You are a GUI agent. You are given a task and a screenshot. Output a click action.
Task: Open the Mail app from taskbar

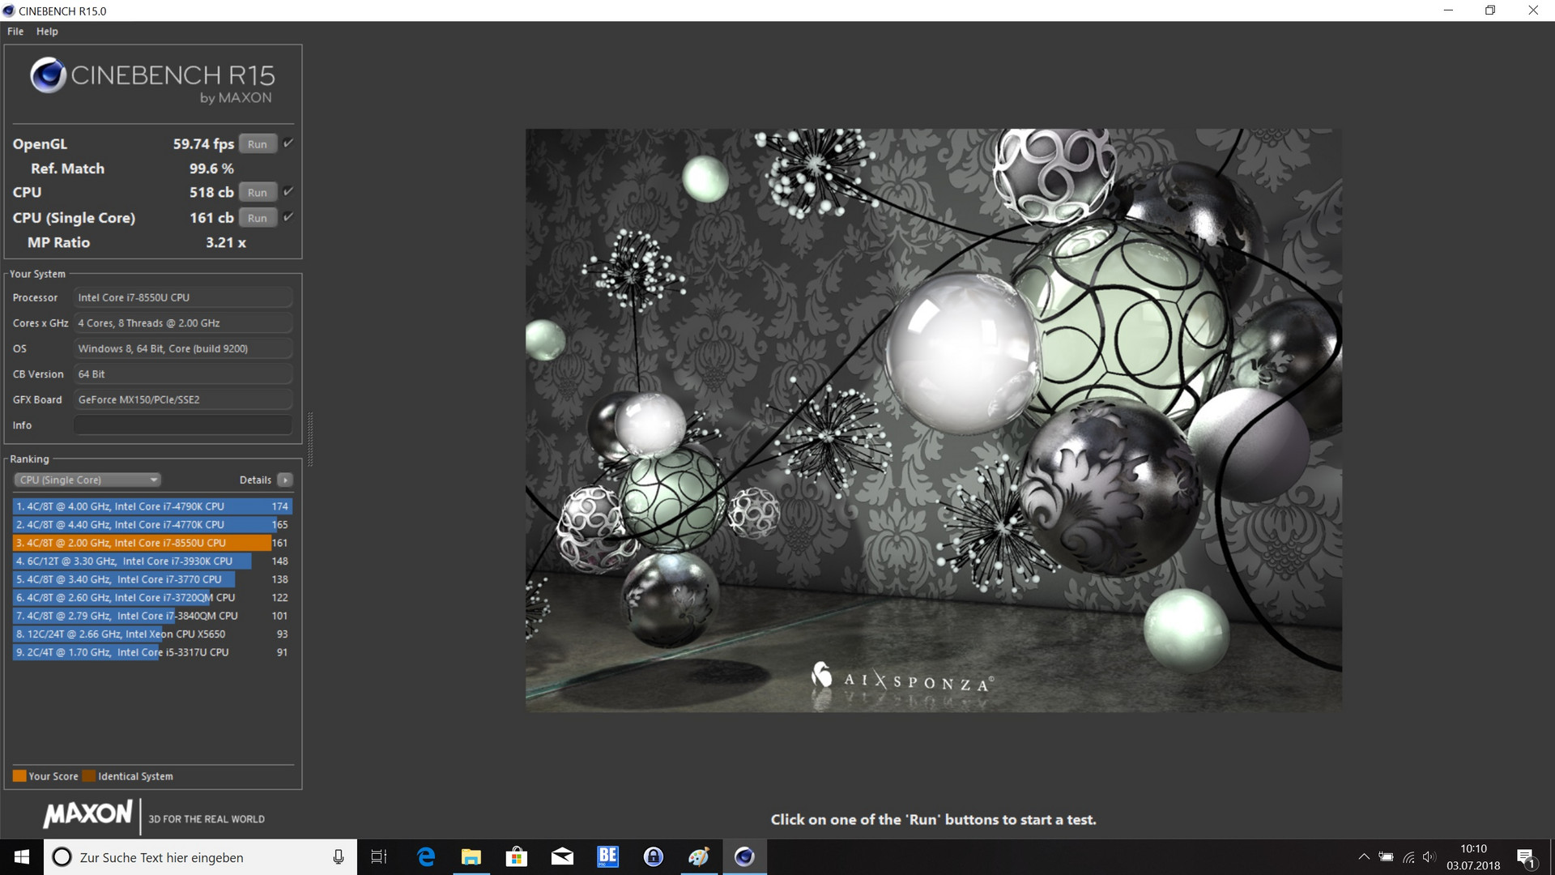click(x=562, y=856)
